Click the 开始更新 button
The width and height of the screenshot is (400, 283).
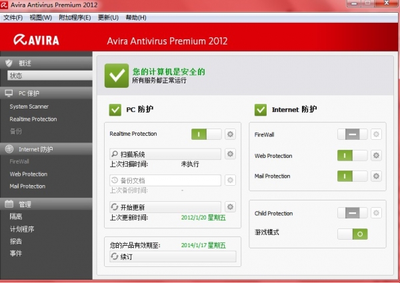[x=165, y=207]
